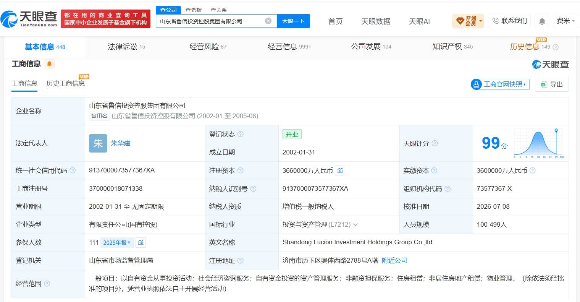Click the 朱 avatar of legal representative
580x302 pixels.
pos(98,143)
